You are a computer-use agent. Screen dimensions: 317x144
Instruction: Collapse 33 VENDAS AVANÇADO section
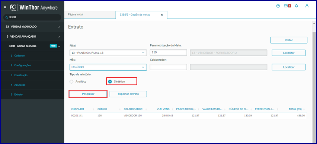[x=59, y=27]
